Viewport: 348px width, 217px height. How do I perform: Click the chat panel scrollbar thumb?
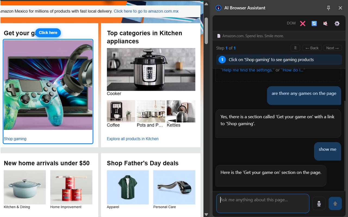[345, 146]
